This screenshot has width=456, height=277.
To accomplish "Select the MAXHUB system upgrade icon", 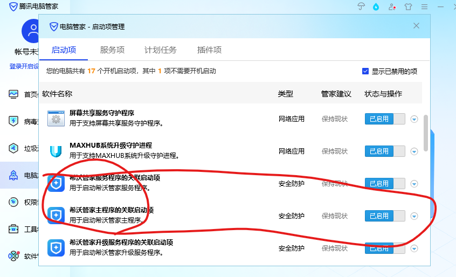I will [x=56, y=151].
